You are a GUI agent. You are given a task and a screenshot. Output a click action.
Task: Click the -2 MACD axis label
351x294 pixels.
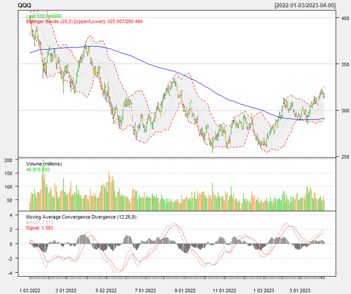tap(10, 258)
